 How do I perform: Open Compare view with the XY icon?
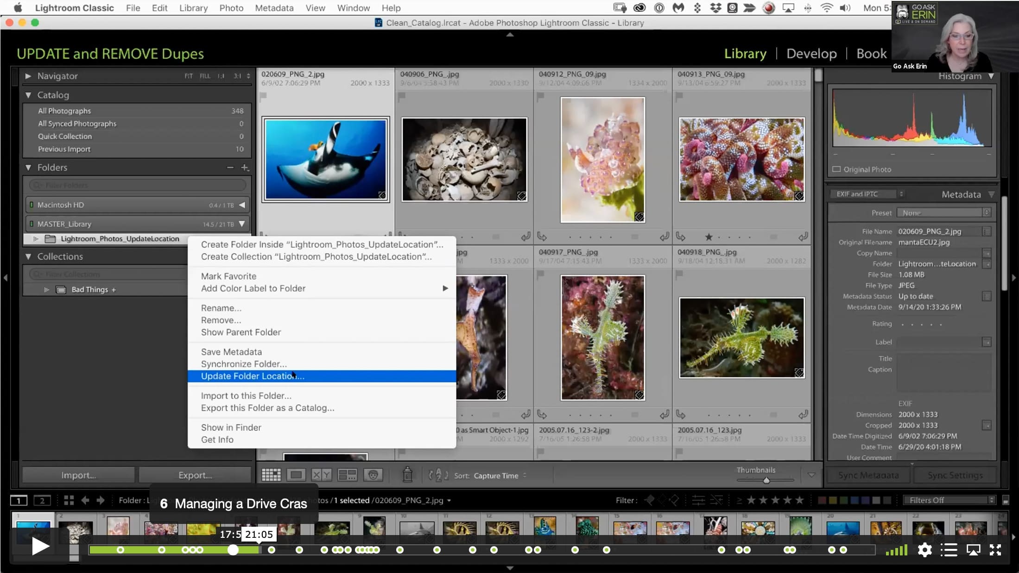click(x=321, y=475)
